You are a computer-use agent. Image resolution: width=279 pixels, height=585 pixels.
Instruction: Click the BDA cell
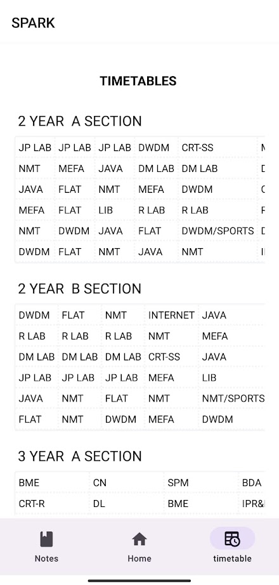(x=252, y=483)
